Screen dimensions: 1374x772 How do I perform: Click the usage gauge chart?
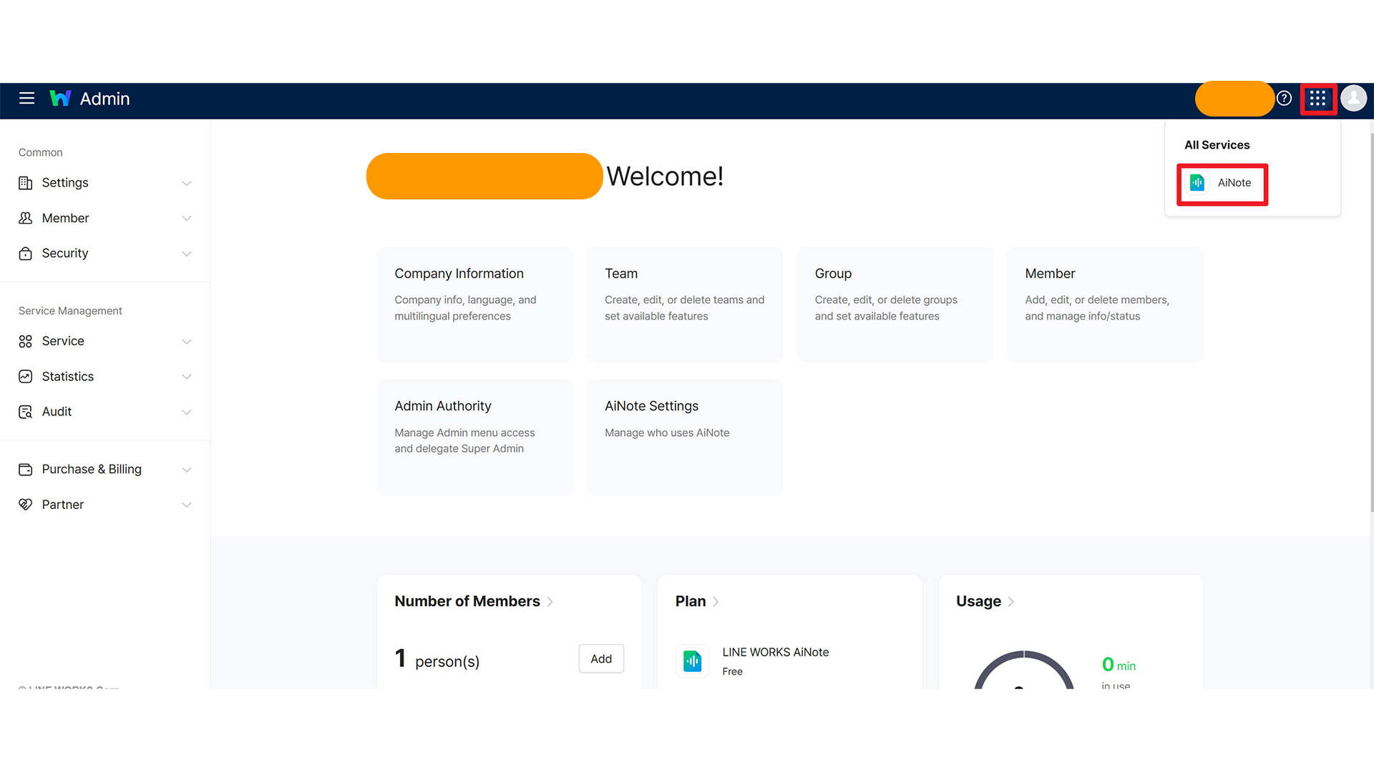1024,670
